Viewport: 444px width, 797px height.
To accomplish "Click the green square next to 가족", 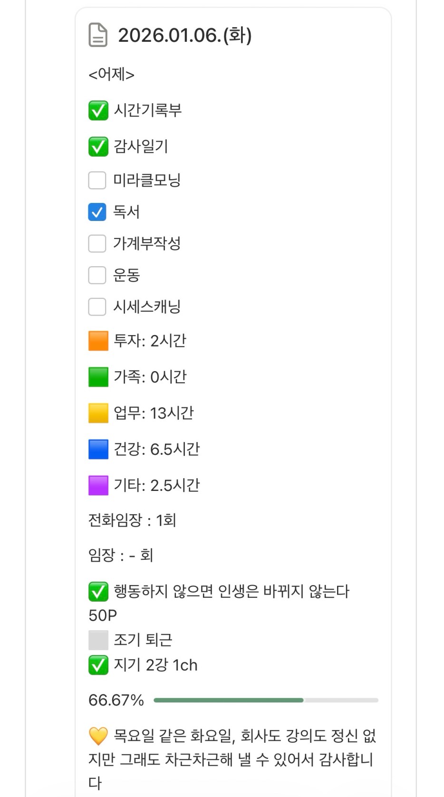I will [98, 377].
